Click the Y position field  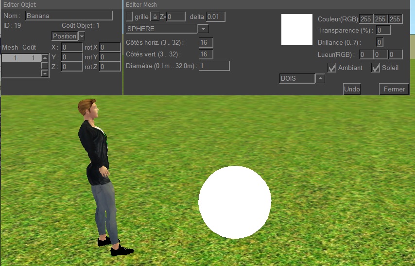click(x=72, y=57)
